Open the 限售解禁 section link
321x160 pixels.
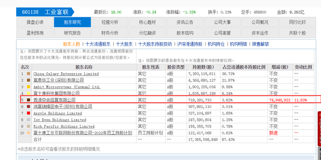point(261,44)
